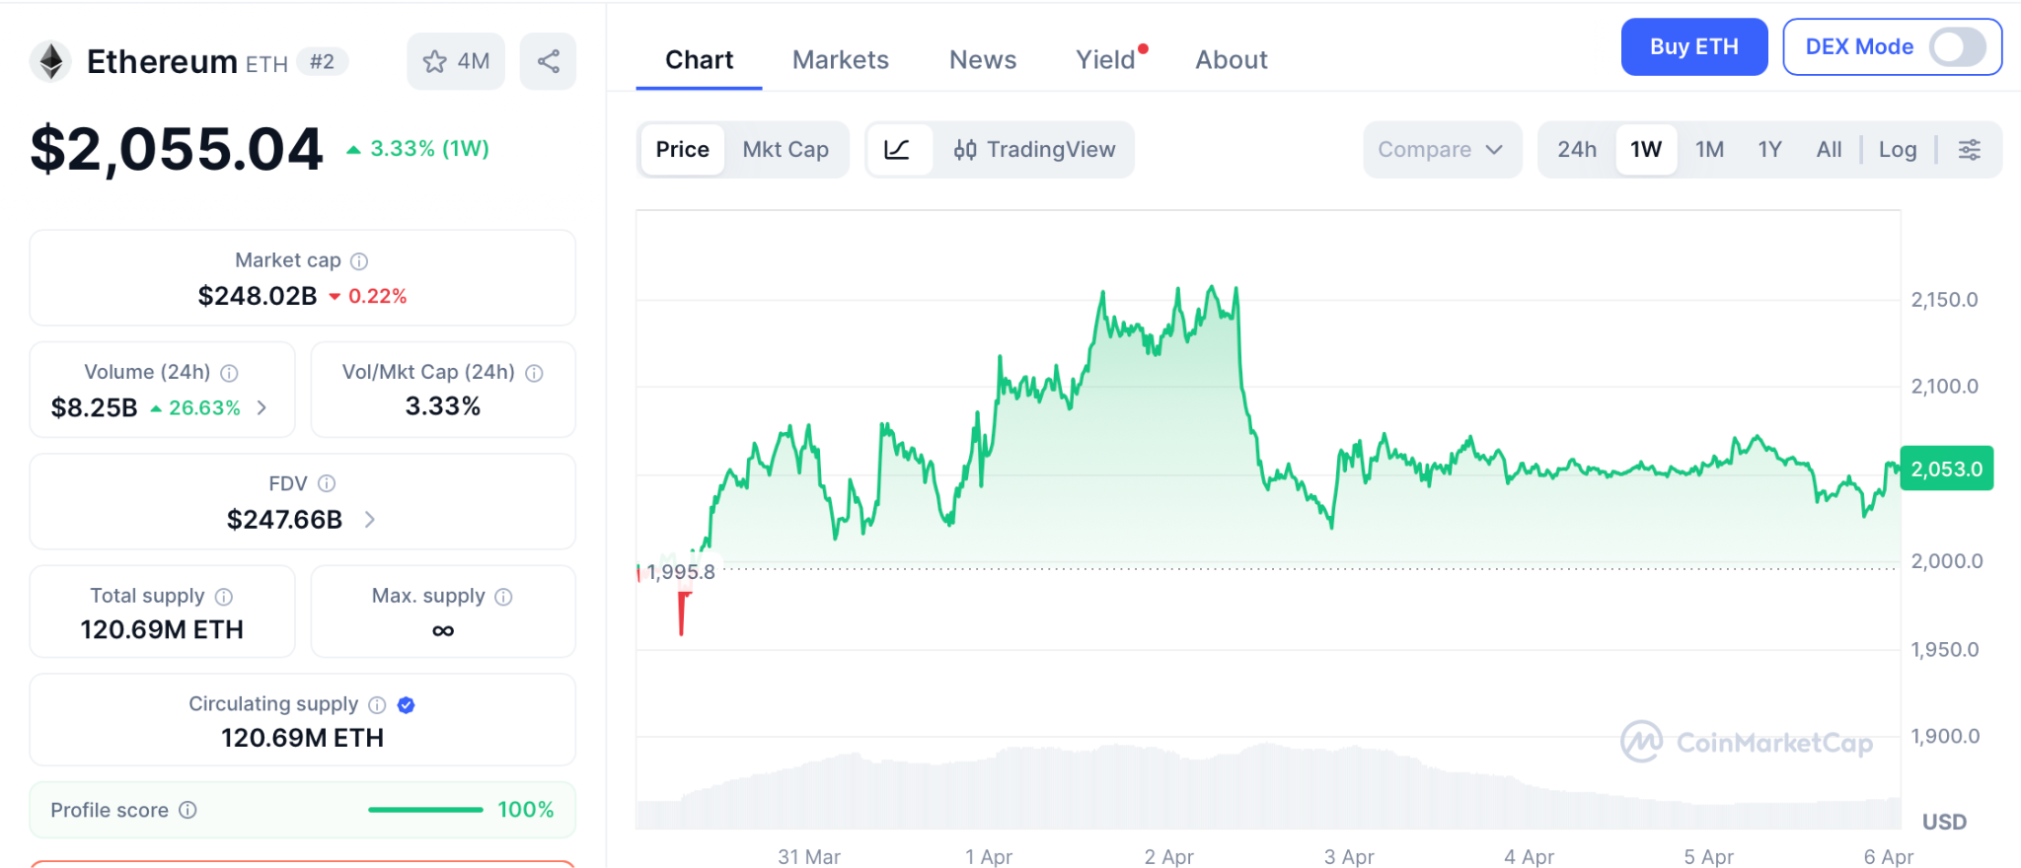The height and width of the screenshot is (868, 2021).
Task: Toggle the DEX Mode switch
Action: pos(1957,47)
